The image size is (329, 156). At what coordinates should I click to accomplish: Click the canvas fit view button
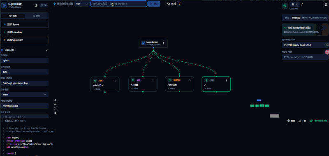coord(56,109)
